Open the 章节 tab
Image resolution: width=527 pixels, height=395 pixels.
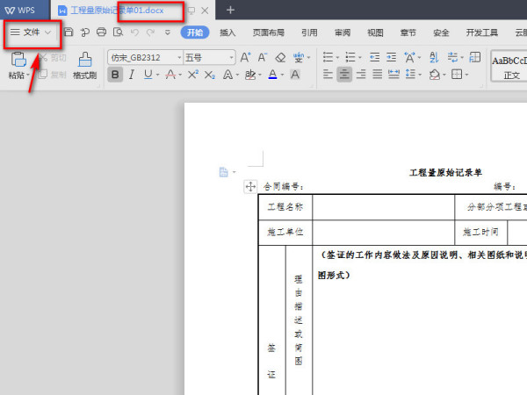pyautogui.click(x=408, y=32)
